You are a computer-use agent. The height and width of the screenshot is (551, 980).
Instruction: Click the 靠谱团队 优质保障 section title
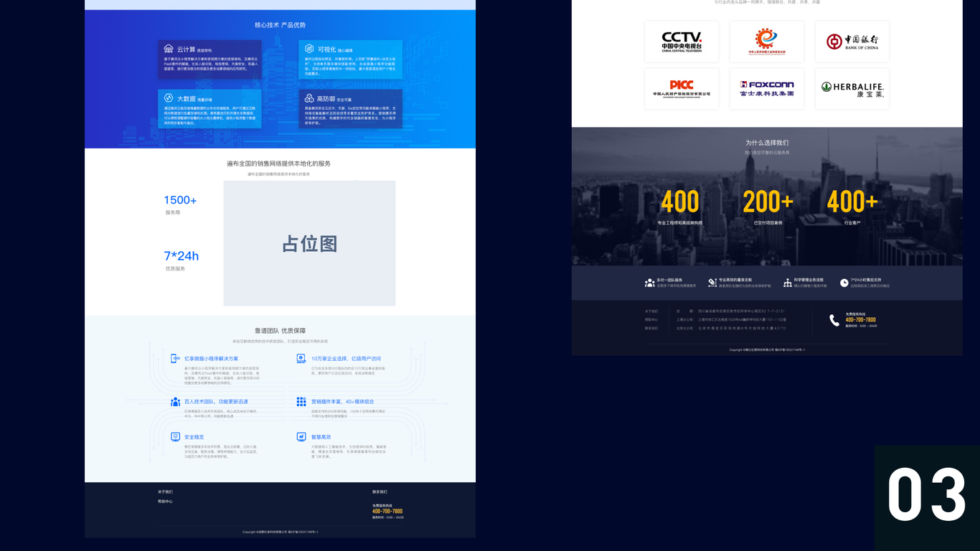click(x=280, y=331)
